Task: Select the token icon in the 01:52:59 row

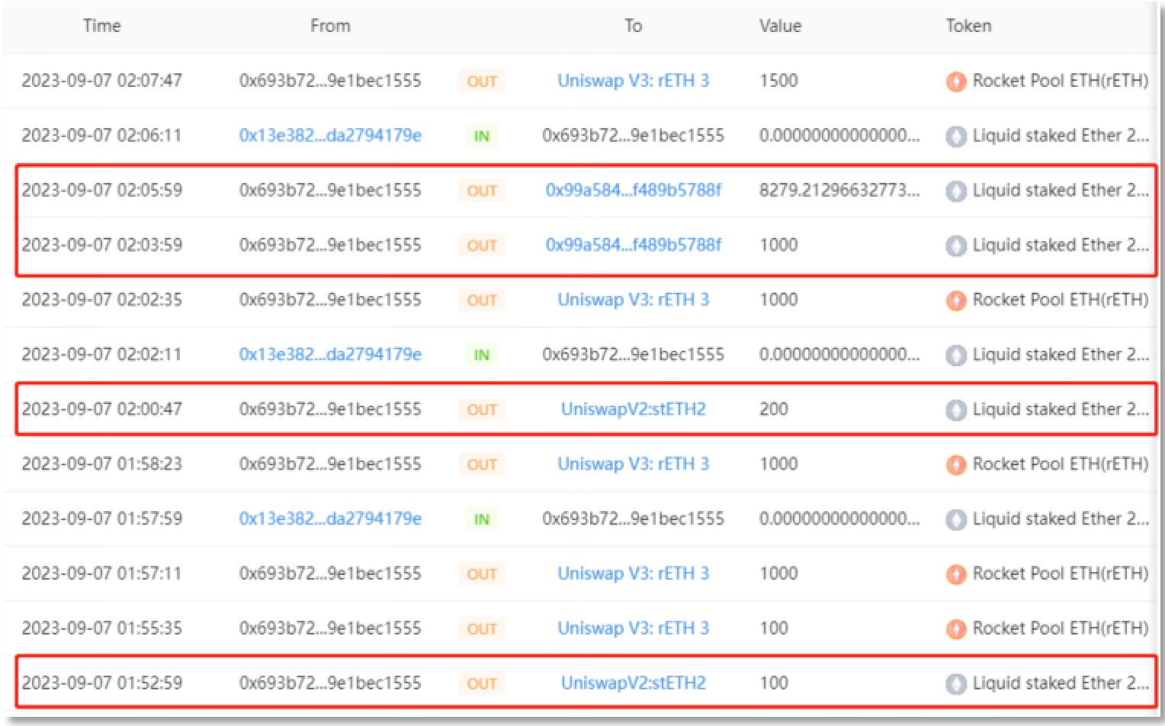Action: (x=956, y=684)
